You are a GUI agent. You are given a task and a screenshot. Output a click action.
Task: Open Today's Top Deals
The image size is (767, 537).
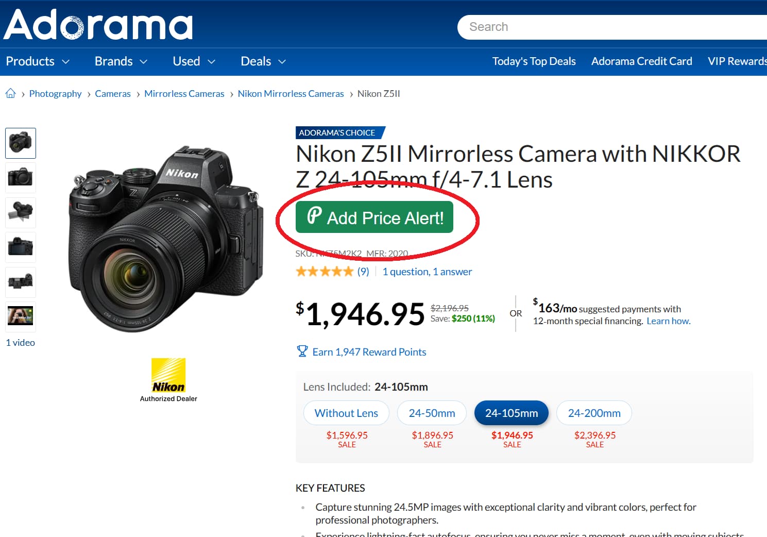pos(534,61)
